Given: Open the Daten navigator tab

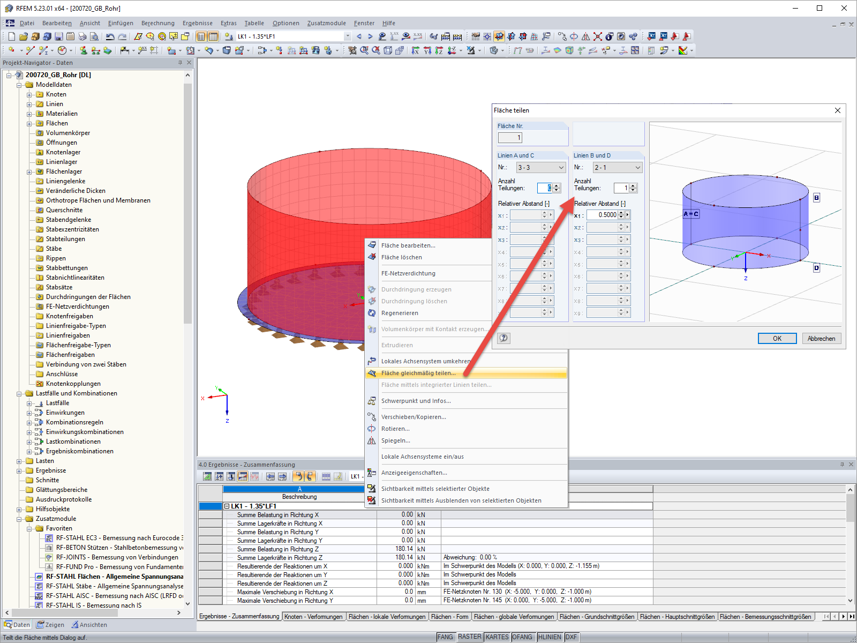Looking at the screenshot, I should (x=17, y=625).
